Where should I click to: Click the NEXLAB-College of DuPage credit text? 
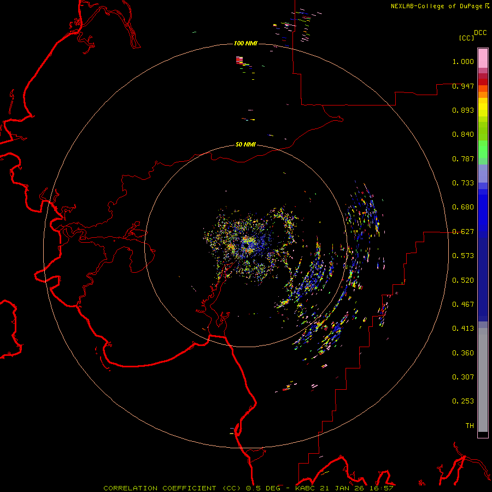click(x=437, y=6)
